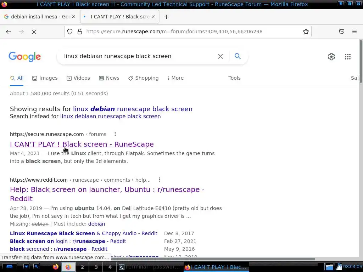Switch to Images results
Image resolution: width=363 pixels, height=272 pixels.
tap(45, 78)
